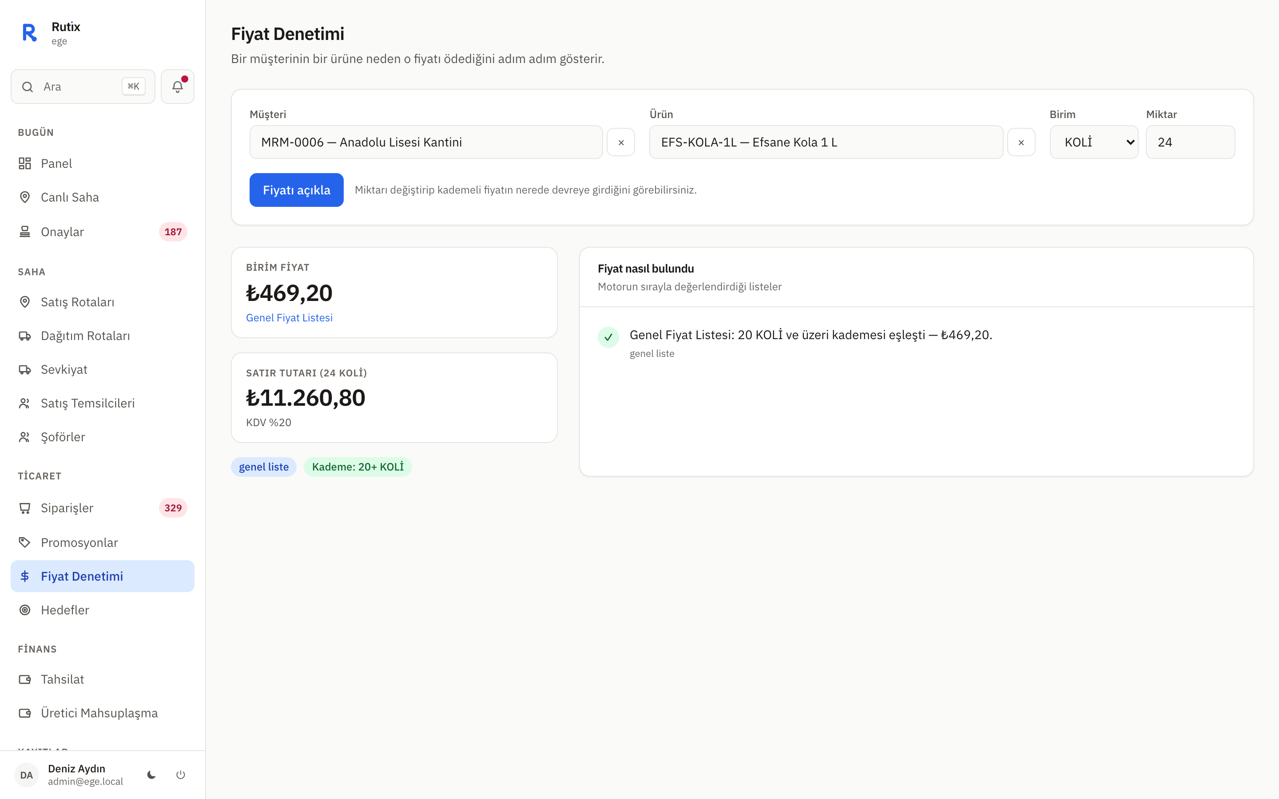Click the Satış Rotaları pin icon
Image resolution: width=1279 pixels, height=799 pixels.
tap(25, 302)
